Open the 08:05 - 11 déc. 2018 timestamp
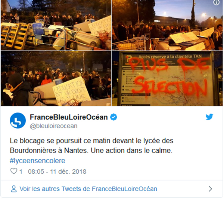The height and width of the screenshot is (199, 224). [57, 172]
